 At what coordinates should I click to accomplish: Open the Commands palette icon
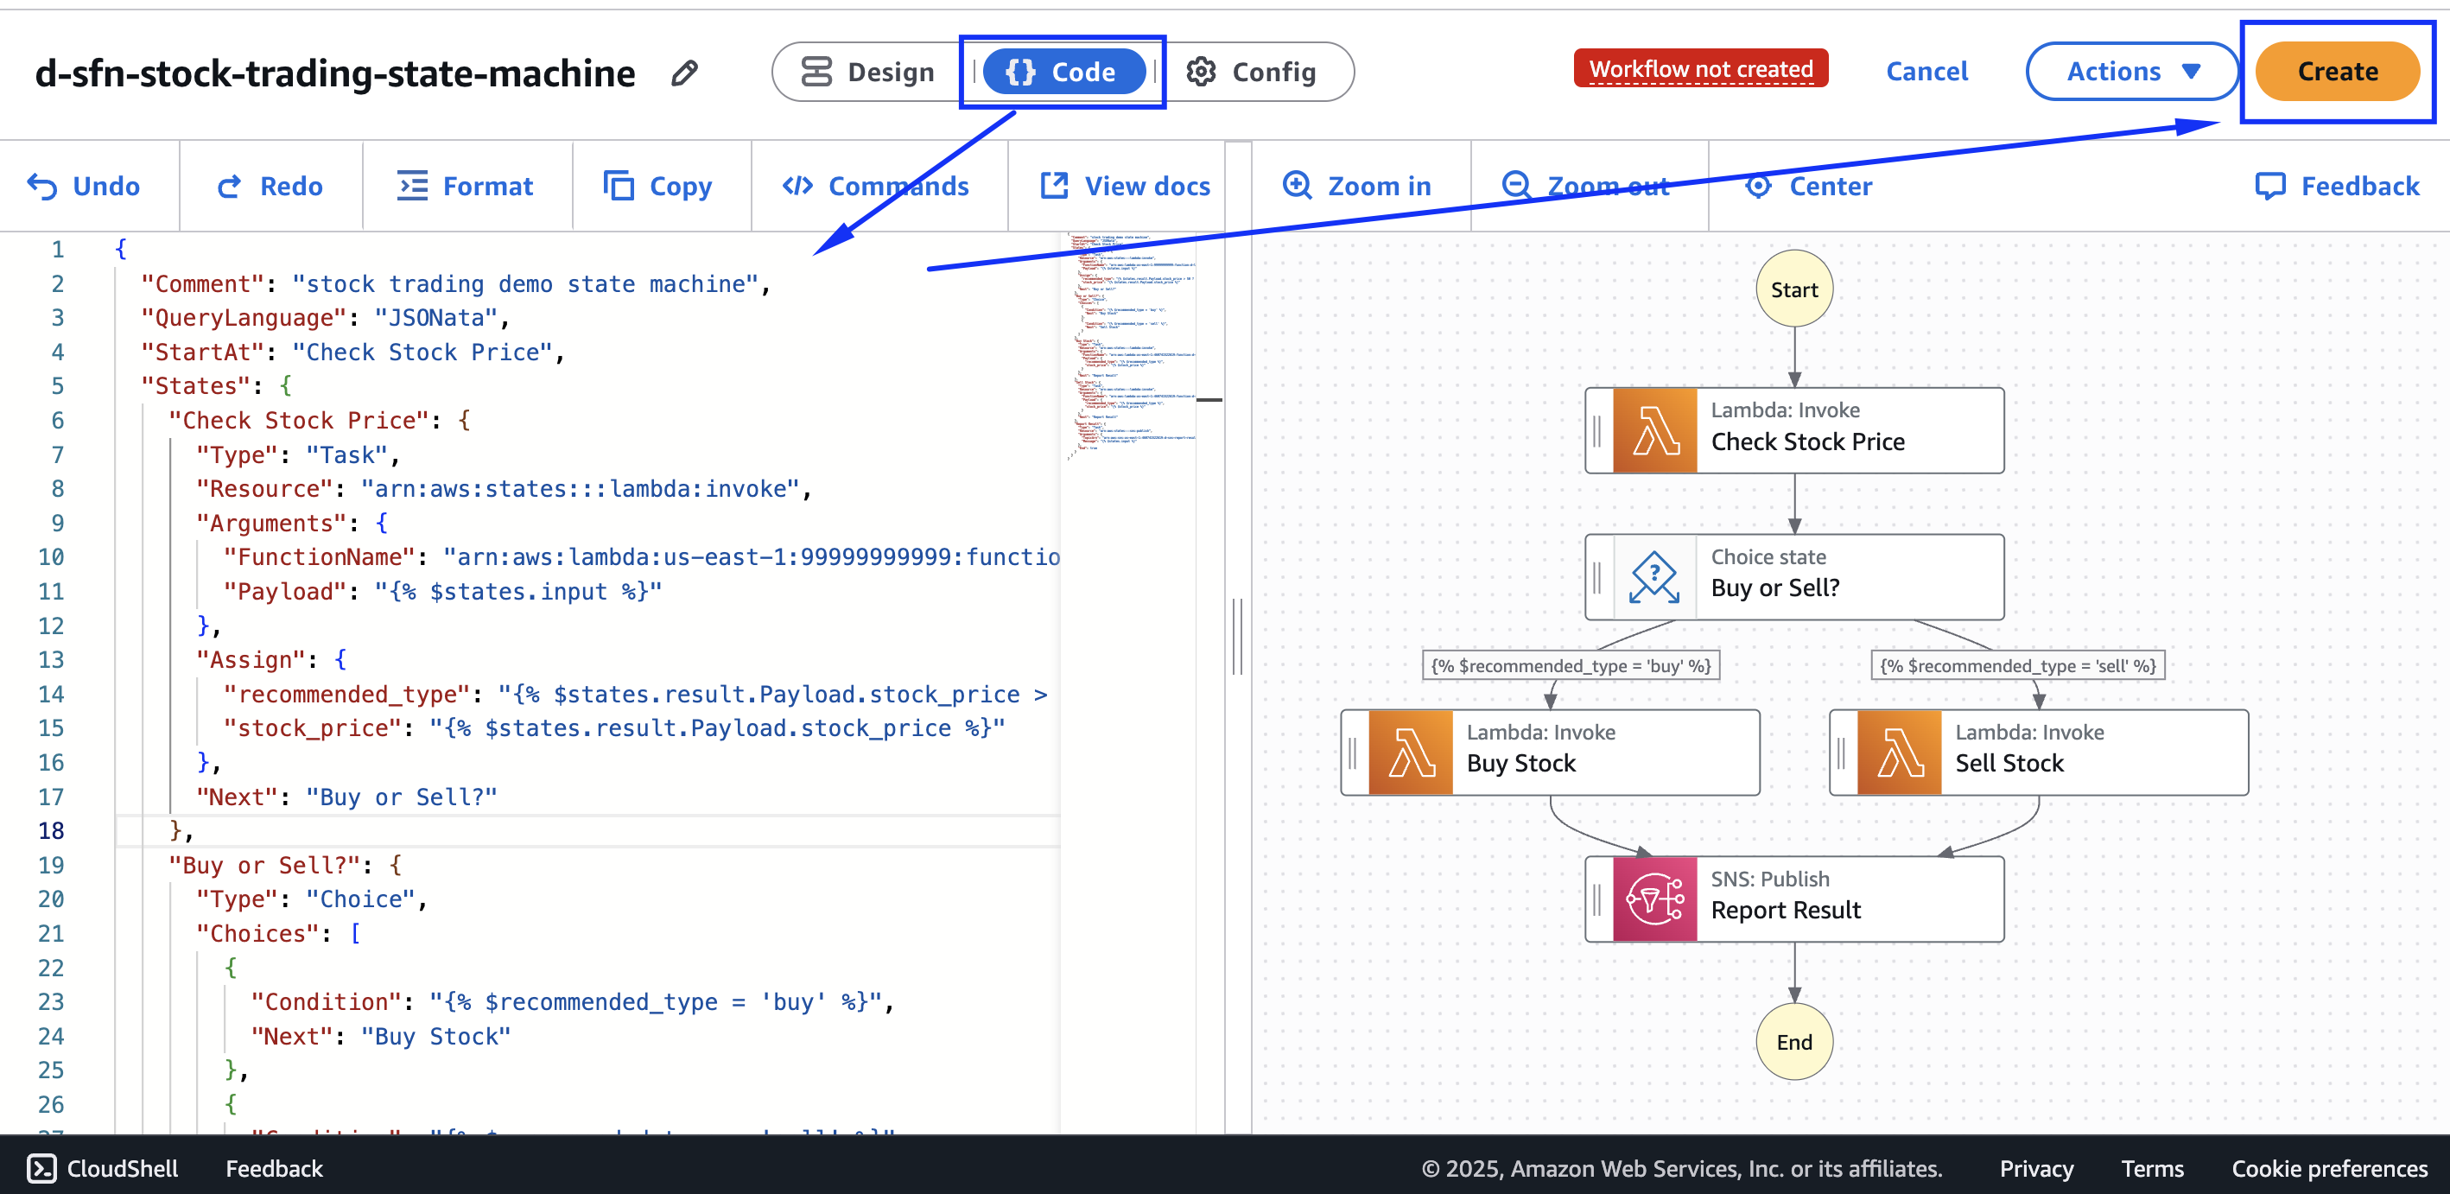tap(797, 187)
